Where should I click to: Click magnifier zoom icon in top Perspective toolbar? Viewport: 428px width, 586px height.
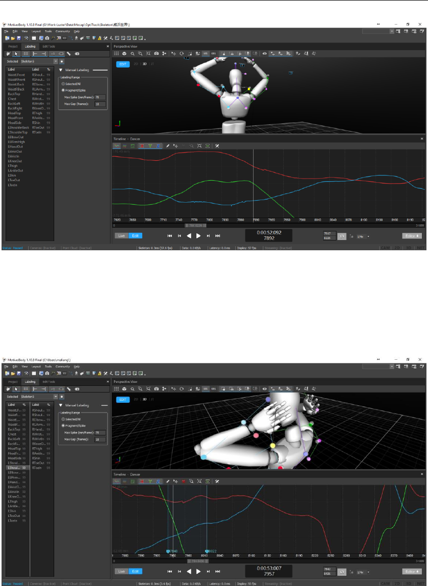coord(132,54)
